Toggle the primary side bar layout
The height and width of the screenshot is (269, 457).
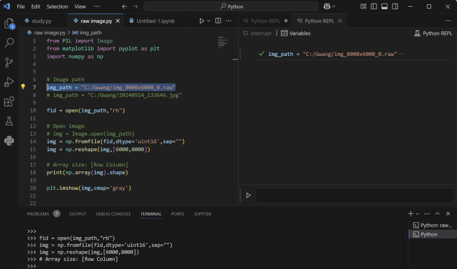[x=375, y=7]
